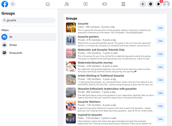Click the Gouache group paint bottles thumbnail
Viewport: 172px width, 126px height.
(71, 28)
